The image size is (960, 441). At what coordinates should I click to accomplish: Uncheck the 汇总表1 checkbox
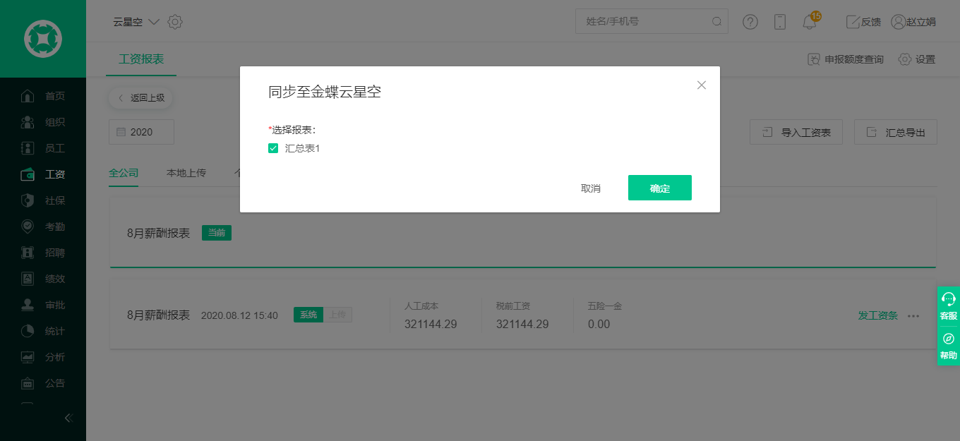(273, 148)
